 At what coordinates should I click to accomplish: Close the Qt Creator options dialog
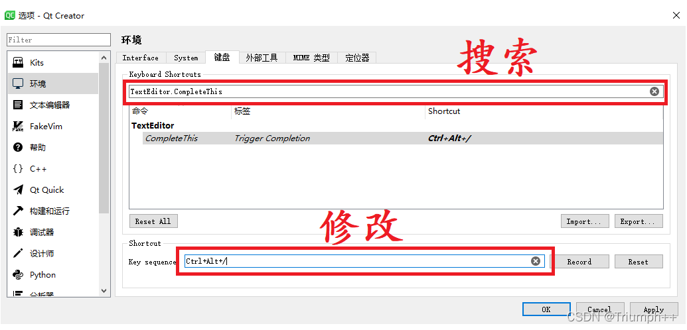pos(676,15)
